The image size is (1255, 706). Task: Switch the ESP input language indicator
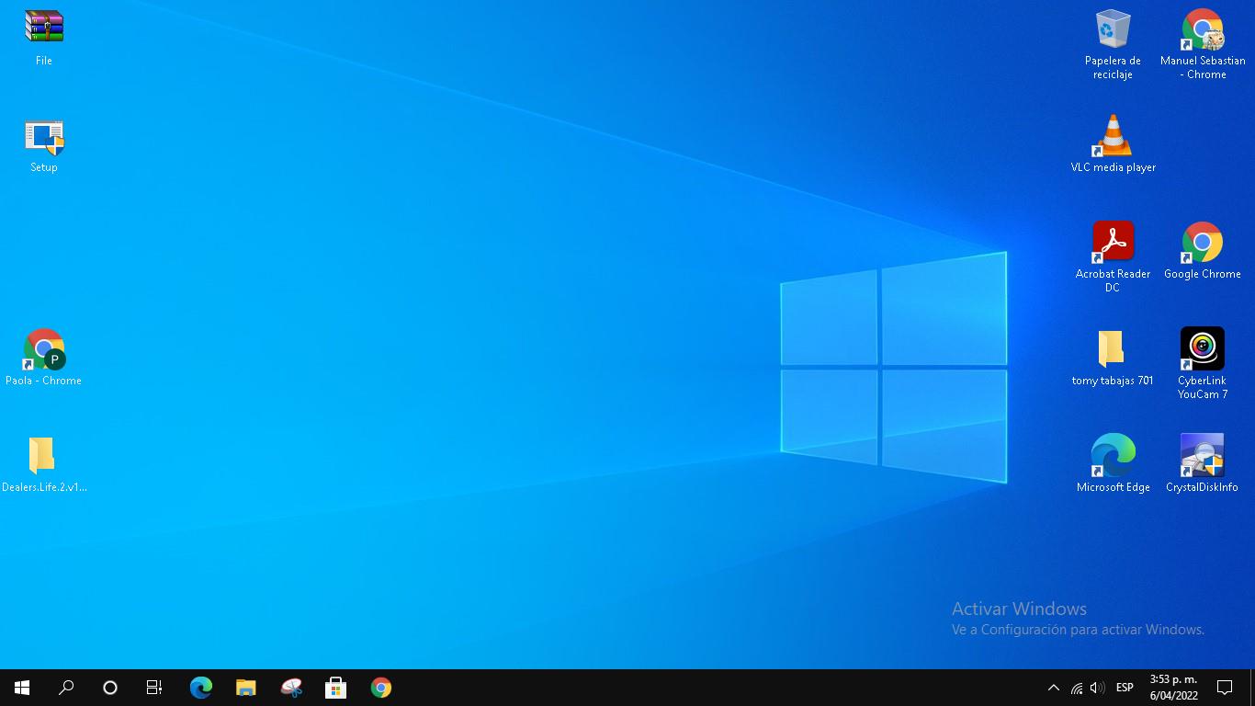tap(1125, 688)
